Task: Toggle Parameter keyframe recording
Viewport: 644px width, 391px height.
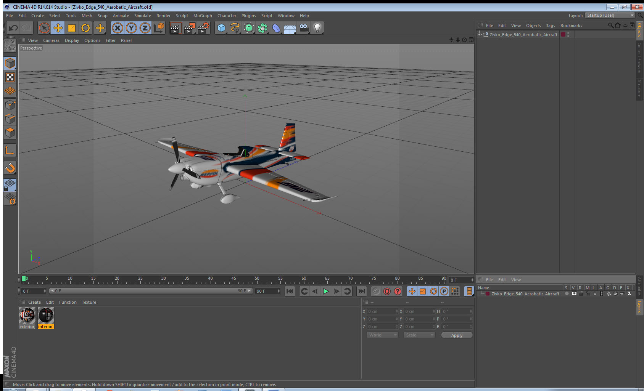Action: (x=444, y=291)
